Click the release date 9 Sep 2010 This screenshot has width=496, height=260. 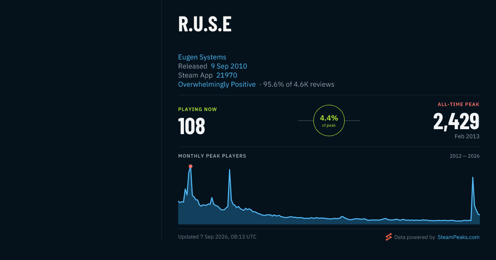(x=229, y=66)
